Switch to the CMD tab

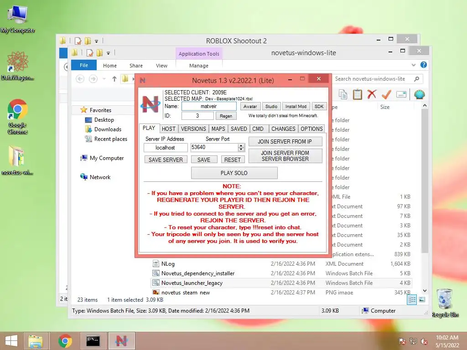tap(258, 129)
